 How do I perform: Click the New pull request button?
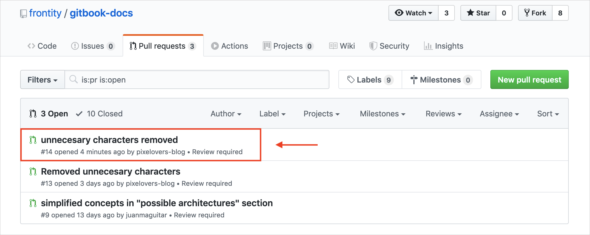(530, 80)
